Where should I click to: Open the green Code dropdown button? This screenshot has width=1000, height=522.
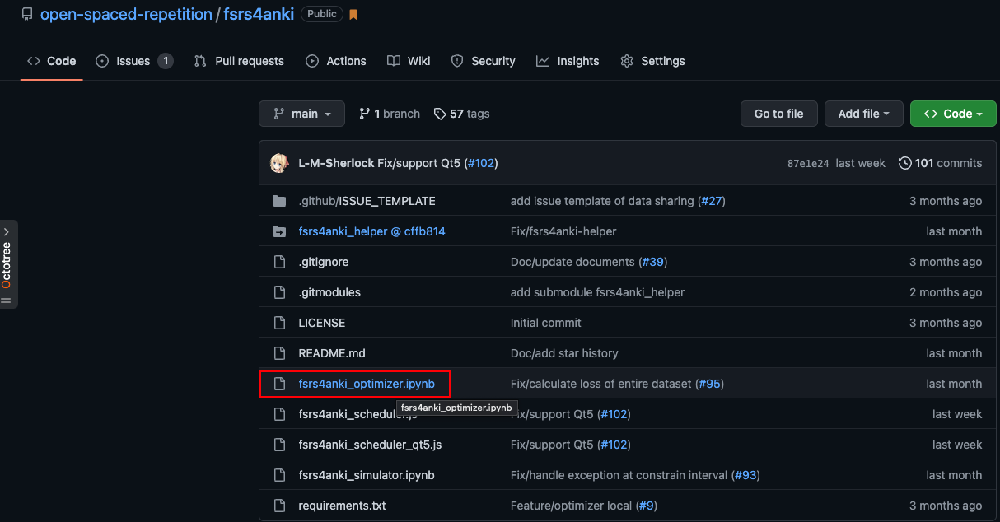[953, 114]
